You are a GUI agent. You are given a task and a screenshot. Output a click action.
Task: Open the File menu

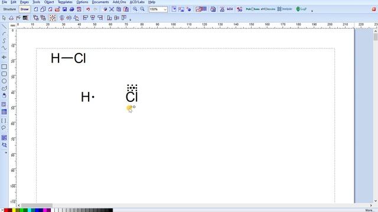(4, 2)
